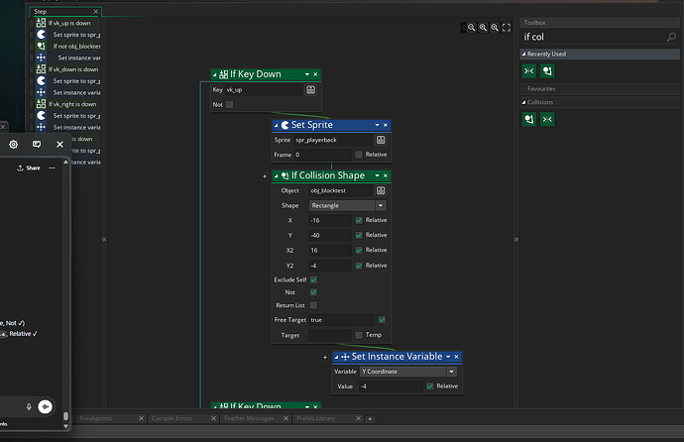Select the Step event tab
Image resolution: width=684 pixels, height=442 pixels.
(65, 12)
